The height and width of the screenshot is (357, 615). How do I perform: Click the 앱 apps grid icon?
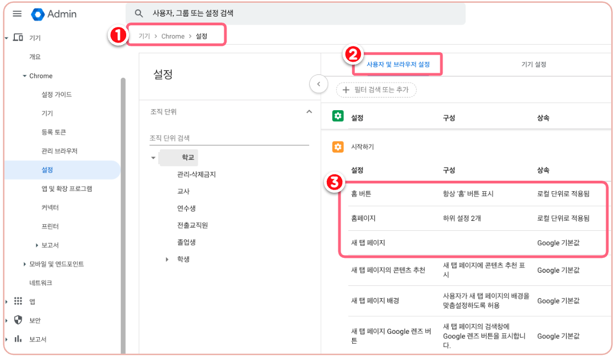coord(18,301)
